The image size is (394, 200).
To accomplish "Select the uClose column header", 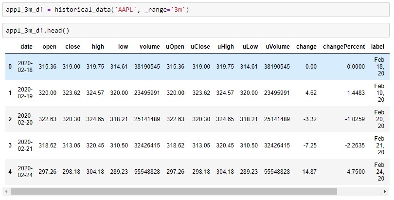I will (200, 47).
